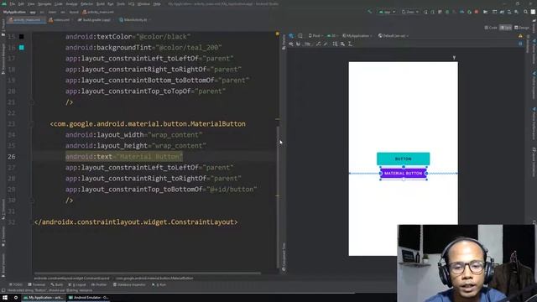537x302 pixels.
Task: Click the guidelines icon in design toolbar
Action: (350, 44)
